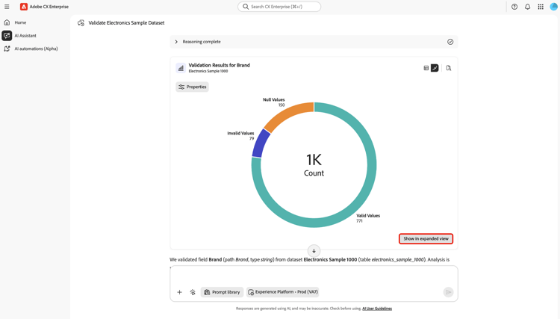This screenshot has height=319, width=560.
Task: Open the AI User Guidelines link
Action: 377,309
